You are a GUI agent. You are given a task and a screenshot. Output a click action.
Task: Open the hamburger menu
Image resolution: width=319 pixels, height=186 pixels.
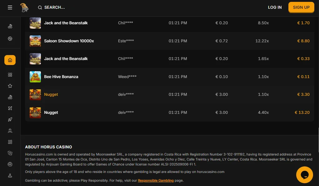[10, 7]
